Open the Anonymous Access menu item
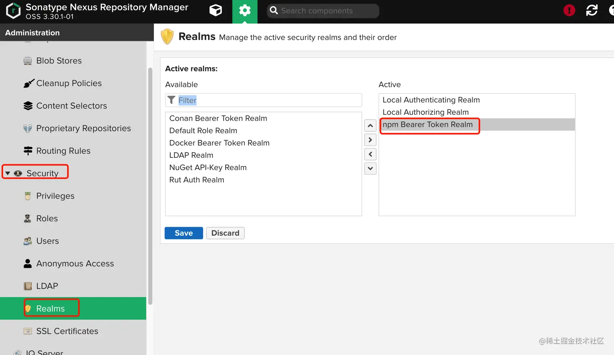 pyautogui.click(x=75, y=264)
